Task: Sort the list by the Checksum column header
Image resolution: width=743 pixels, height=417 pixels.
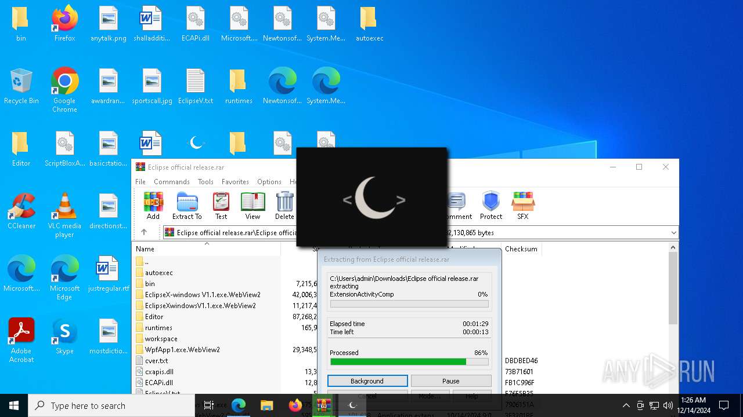Action: [521, 249]
